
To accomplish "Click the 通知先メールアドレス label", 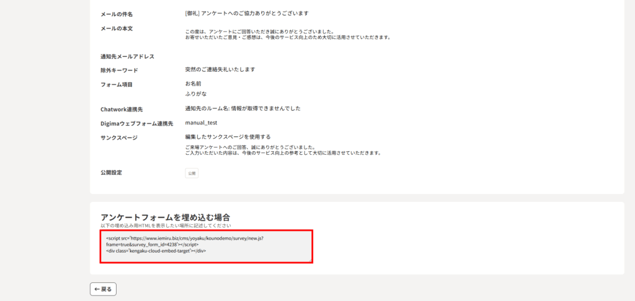I will click(127, 56).
